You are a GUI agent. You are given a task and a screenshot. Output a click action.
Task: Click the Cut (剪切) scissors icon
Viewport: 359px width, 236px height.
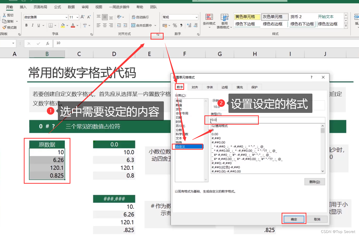4,15
